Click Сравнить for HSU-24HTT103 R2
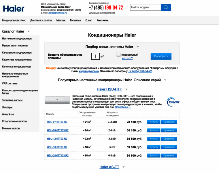The image size is (219, 173). [x=169, y=155]
